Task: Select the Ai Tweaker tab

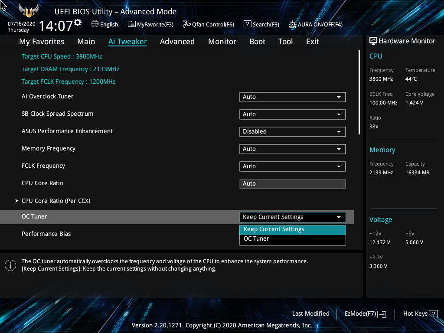Action: pyautogui.click(x=127, y=42)
